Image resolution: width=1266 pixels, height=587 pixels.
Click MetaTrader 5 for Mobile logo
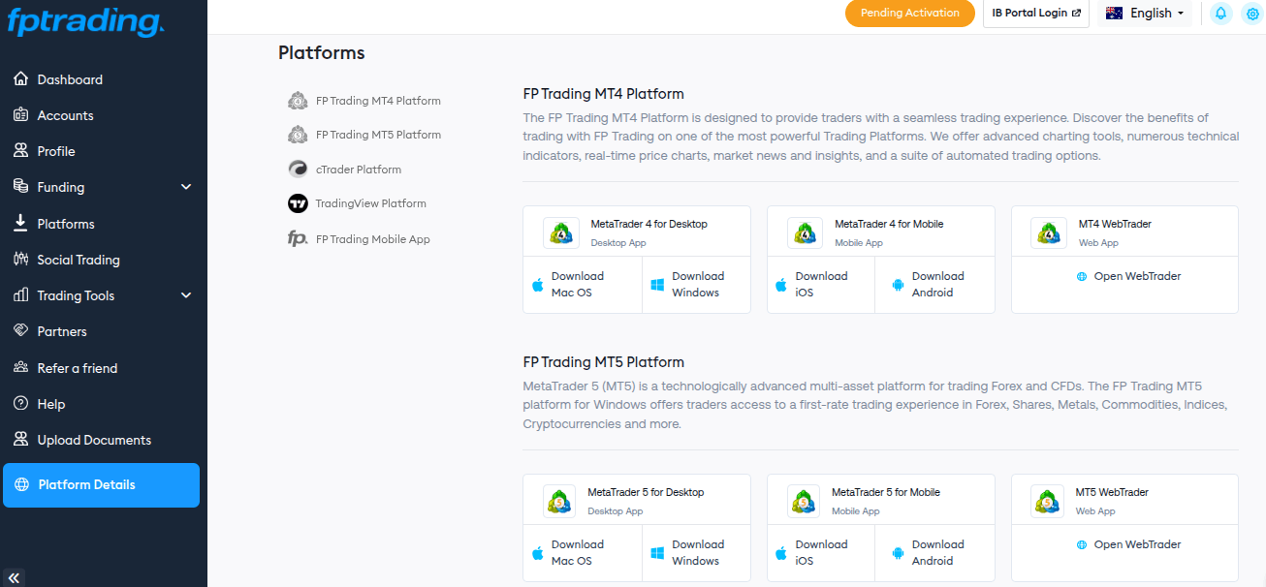(x=804, y=501)
